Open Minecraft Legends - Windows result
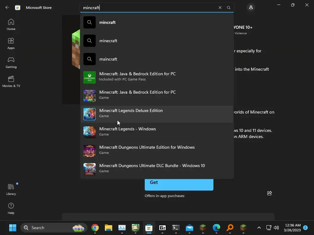 [157, 132]
